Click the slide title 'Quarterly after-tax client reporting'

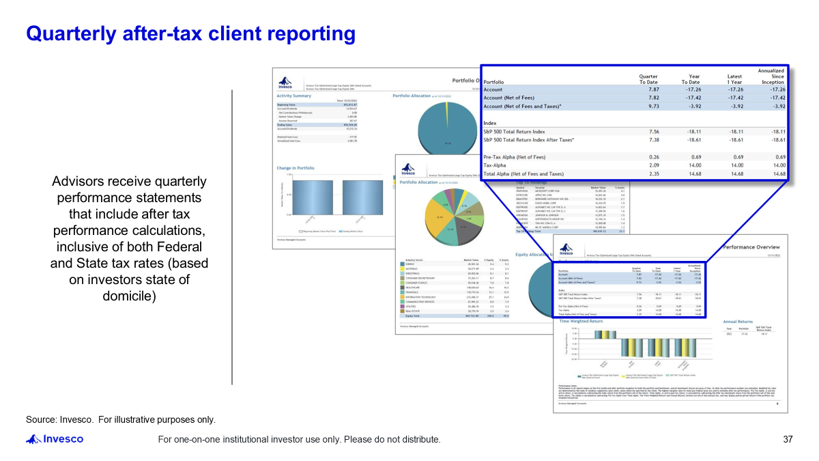(190, 33)
